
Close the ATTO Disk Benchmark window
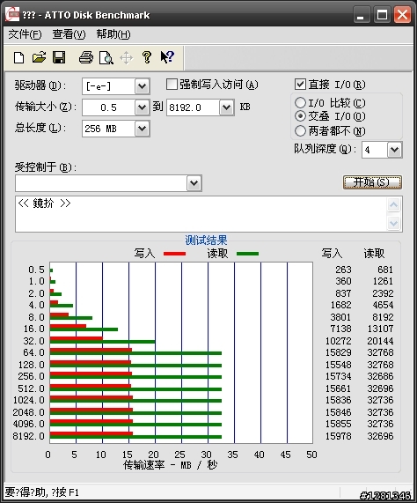(402, 15)
